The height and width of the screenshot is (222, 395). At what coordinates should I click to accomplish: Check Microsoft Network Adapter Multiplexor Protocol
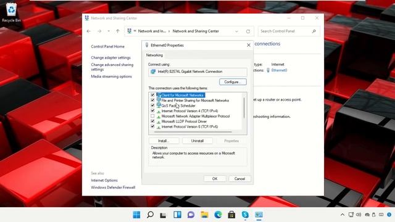[x=152, y=116]
